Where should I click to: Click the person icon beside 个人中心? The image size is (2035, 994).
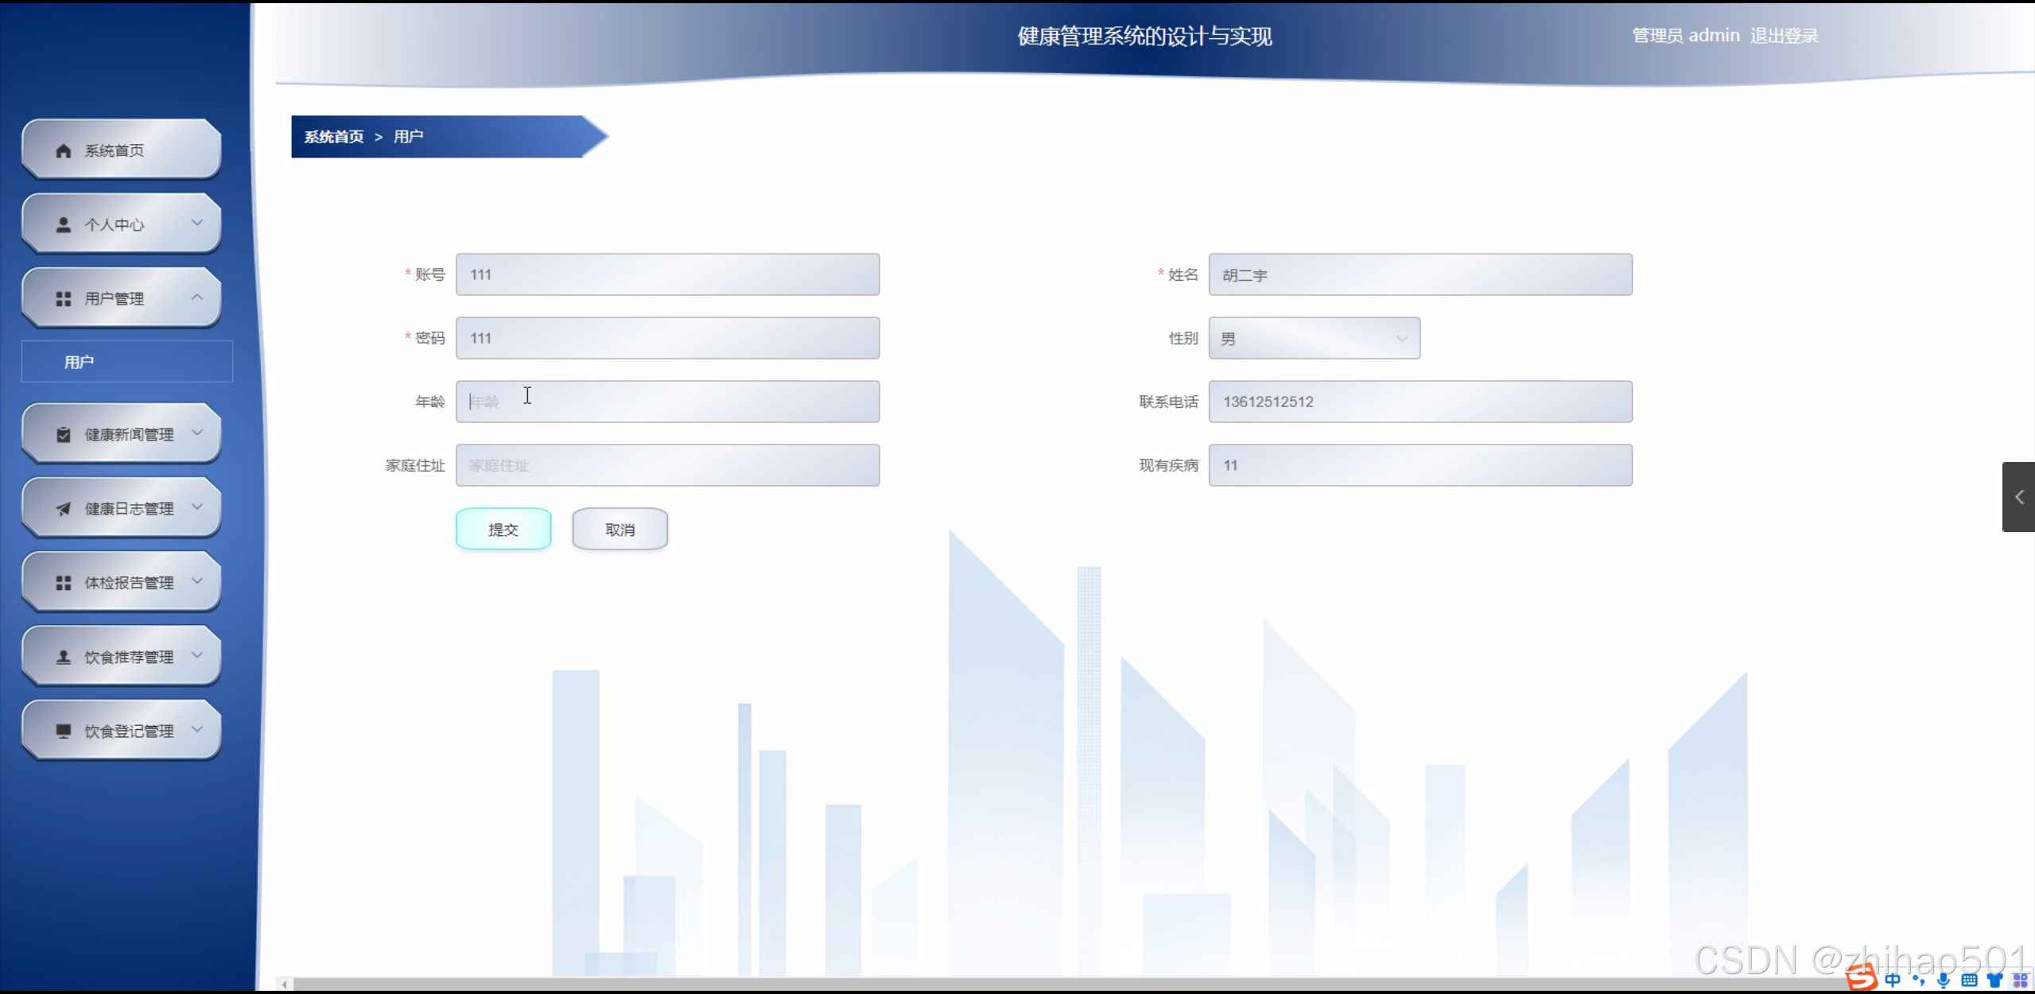click(64, 225)
